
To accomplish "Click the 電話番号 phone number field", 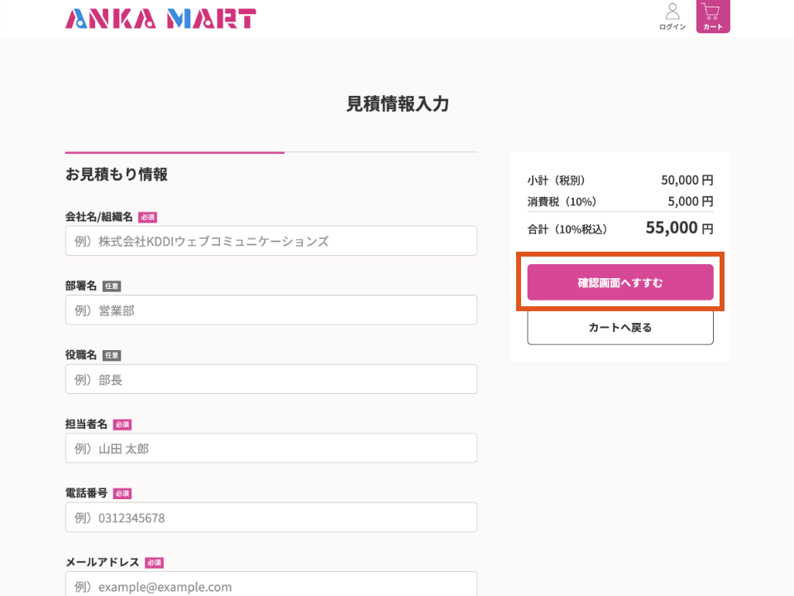I will [x=271, y=517].
